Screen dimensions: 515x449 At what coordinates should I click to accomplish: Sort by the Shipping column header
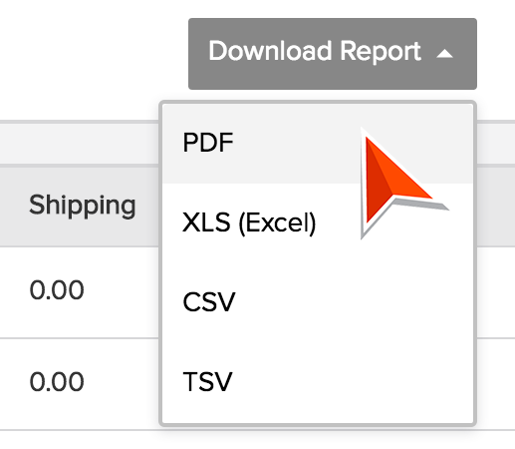pyautogui.click(x=83, y=206)
